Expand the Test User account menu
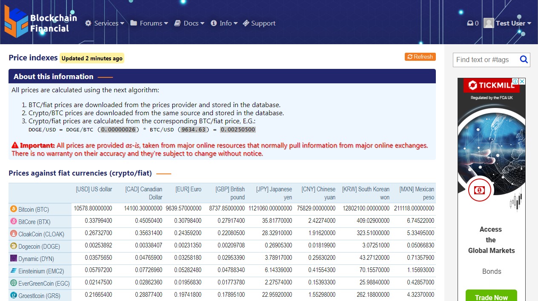The width and height of the screenshot is (538, 301). [x=508, y=23]
